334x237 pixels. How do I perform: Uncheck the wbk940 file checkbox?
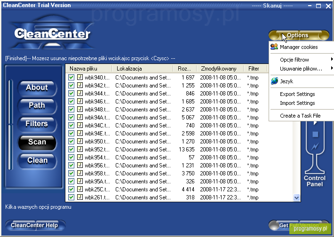click(x=71, y=77)
